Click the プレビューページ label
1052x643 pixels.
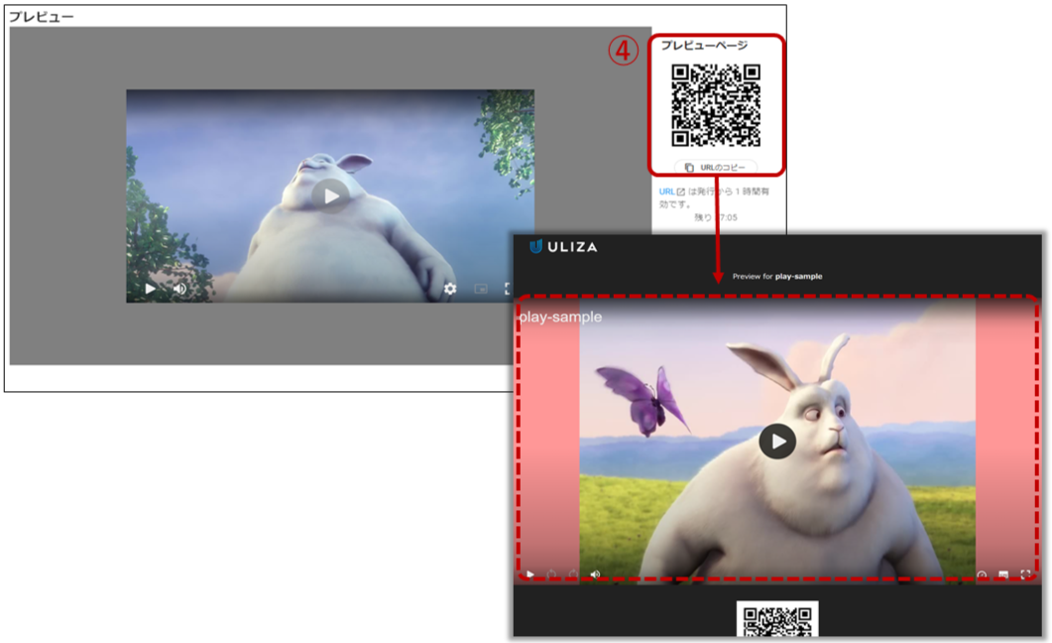coord(704,45)
